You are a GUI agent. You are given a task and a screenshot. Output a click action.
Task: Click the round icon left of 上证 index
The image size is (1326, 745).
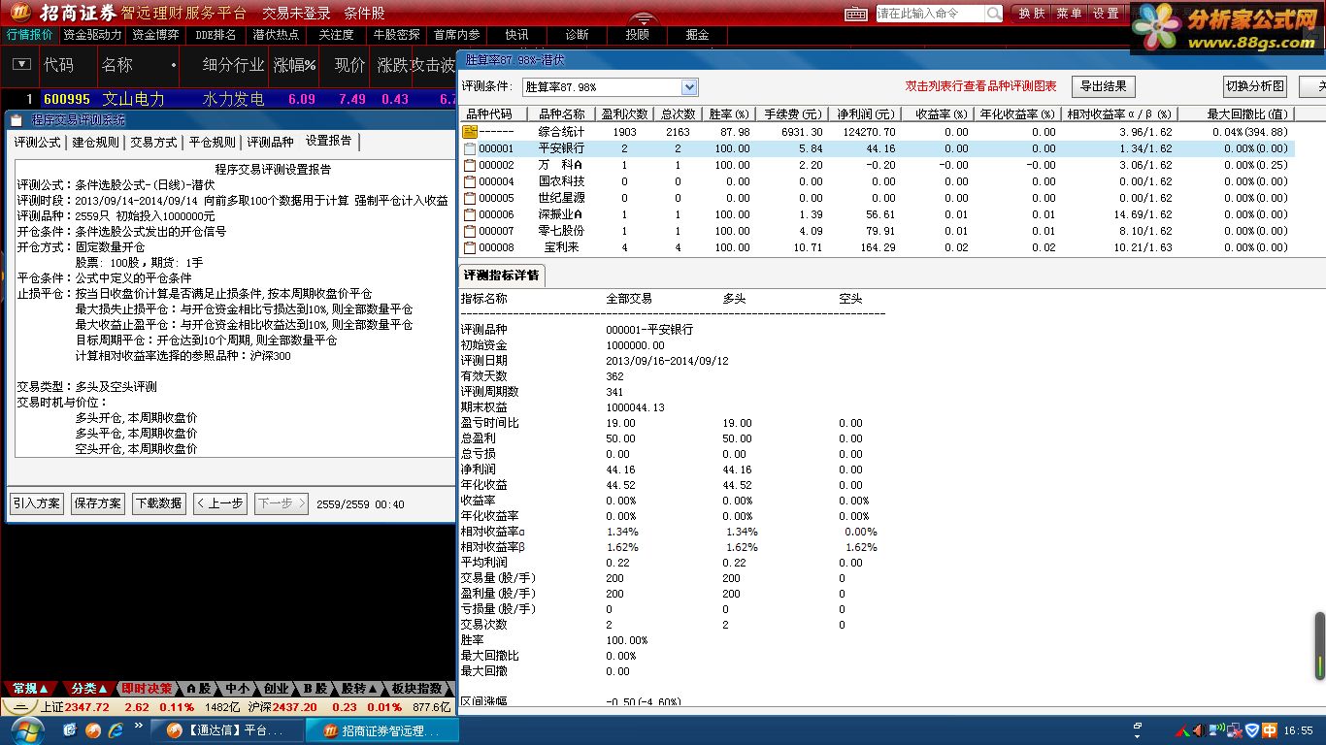19,707
